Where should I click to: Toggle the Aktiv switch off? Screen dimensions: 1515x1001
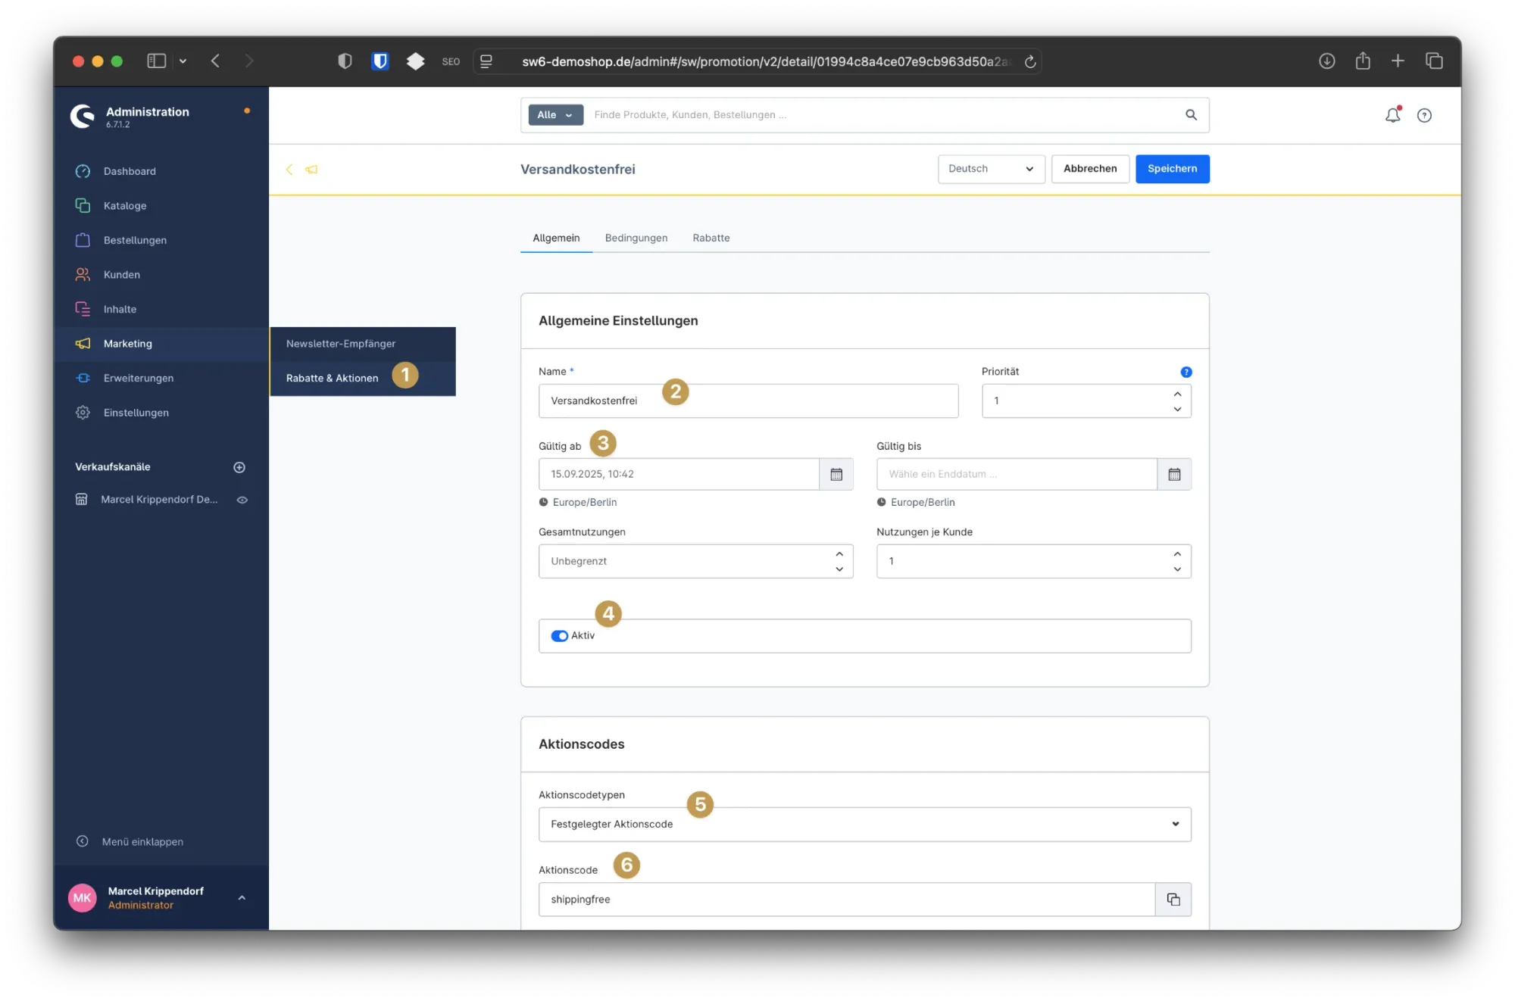coord(559,636)
